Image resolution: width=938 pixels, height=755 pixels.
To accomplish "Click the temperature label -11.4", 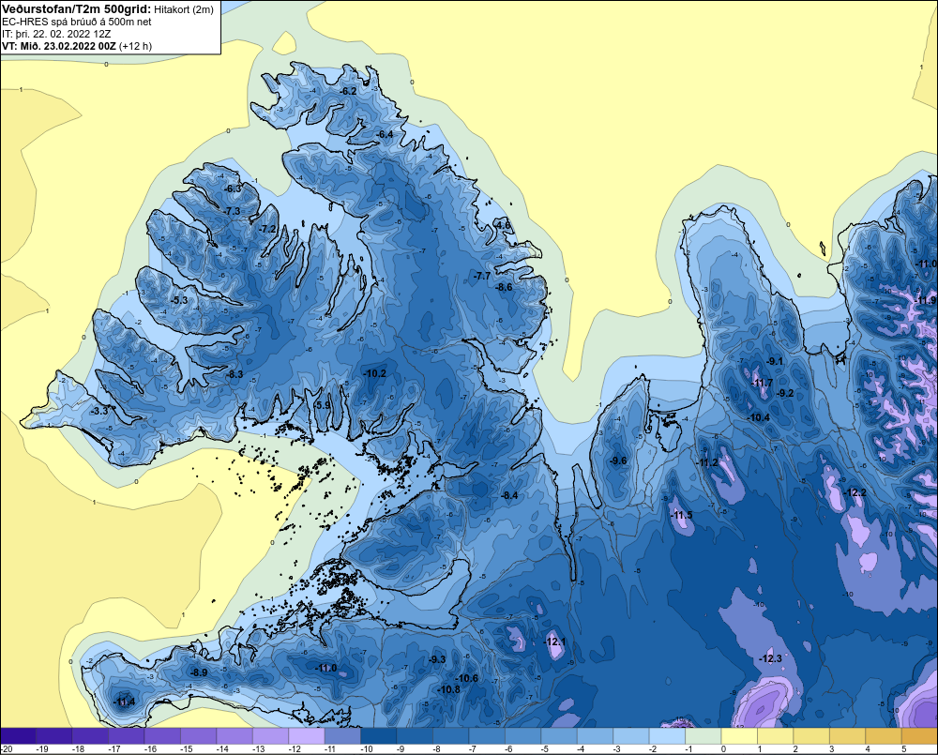I will point(125,702).
